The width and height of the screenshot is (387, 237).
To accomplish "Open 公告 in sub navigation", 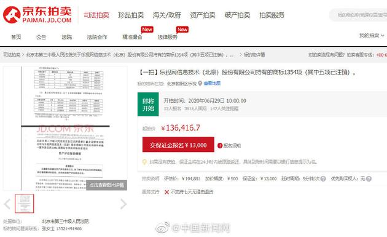I will tap(41, 37).
